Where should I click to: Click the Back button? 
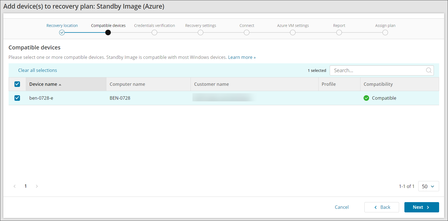[382, 207]
